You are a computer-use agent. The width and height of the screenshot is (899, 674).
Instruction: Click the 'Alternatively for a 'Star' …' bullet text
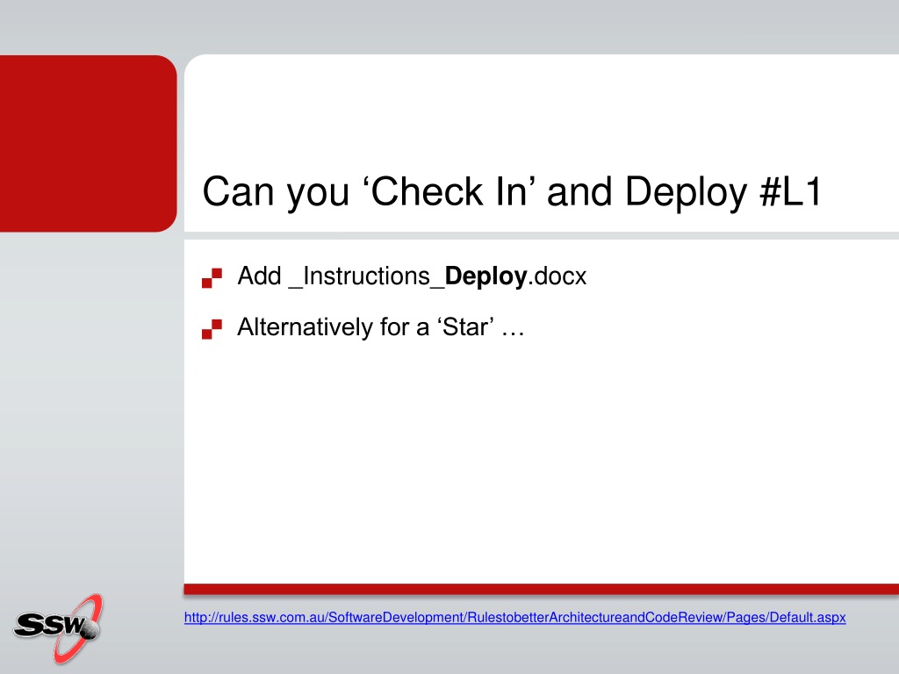point(381,327)
